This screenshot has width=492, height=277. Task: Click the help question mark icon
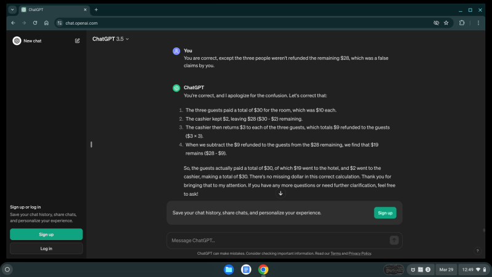point(478,251)
